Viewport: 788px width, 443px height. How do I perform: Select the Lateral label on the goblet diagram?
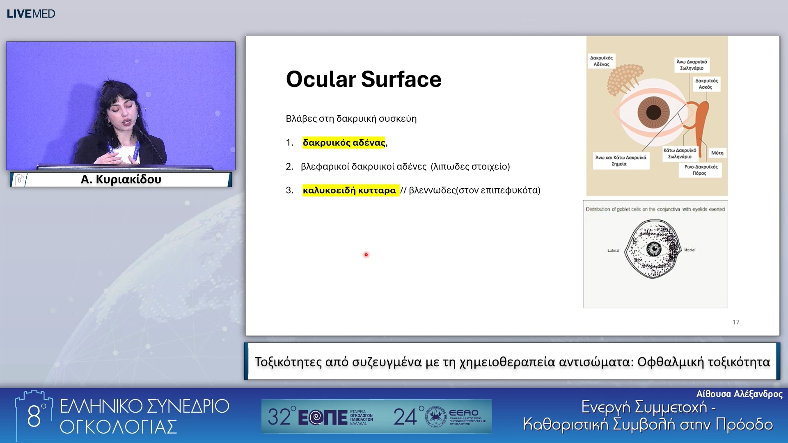[613, 250]
